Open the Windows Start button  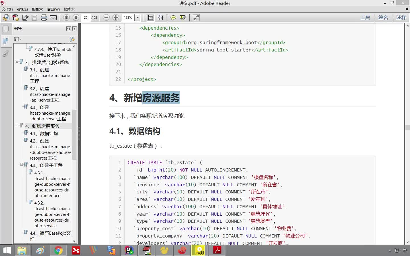pos(7,250)
